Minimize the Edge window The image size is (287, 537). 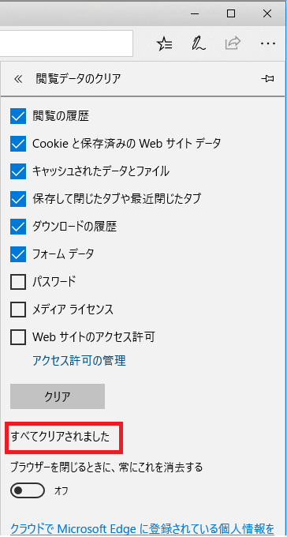click(x=196, y=13)
